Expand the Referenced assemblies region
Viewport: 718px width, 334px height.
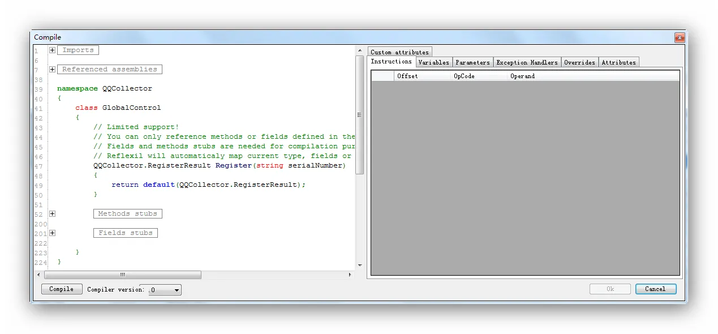pos(52,69)
